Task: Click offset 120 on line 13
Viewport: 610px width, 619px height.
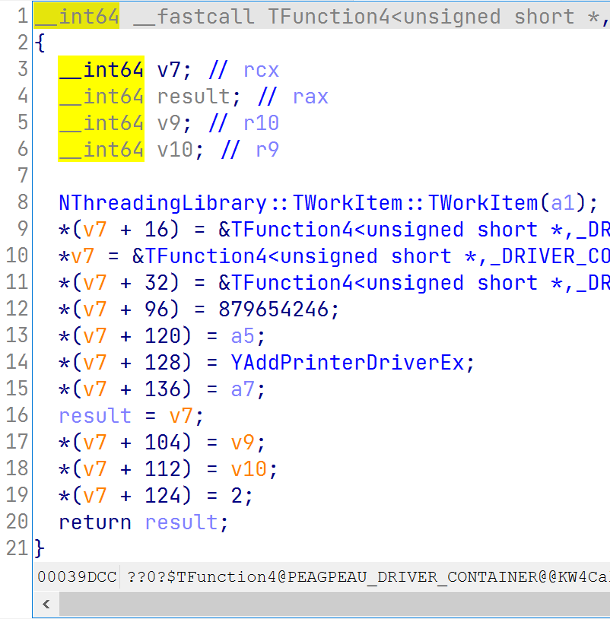Action: coord(163,336)
